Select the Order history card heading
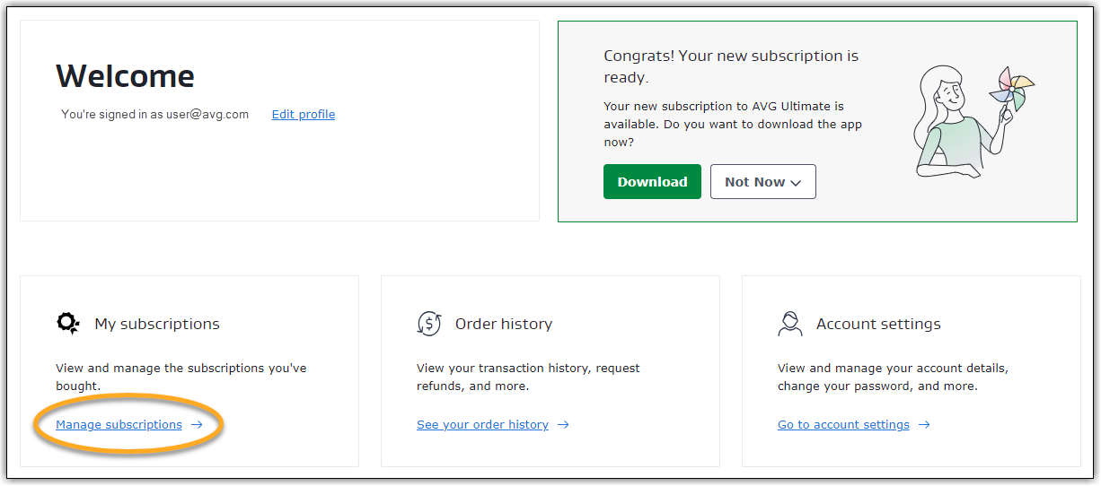This screenshot has width=1101, height=486. 504,324
